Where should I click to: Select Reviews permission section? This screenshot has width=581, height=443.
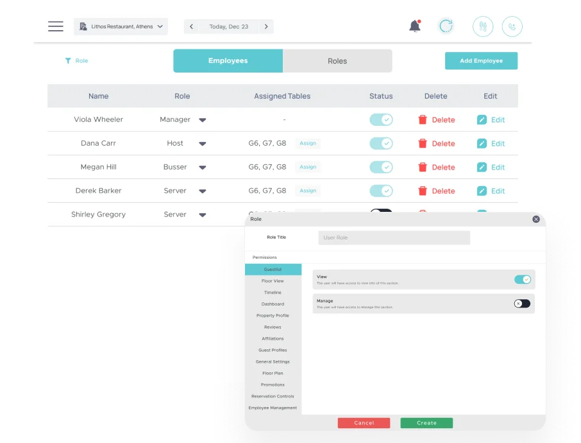273,327
